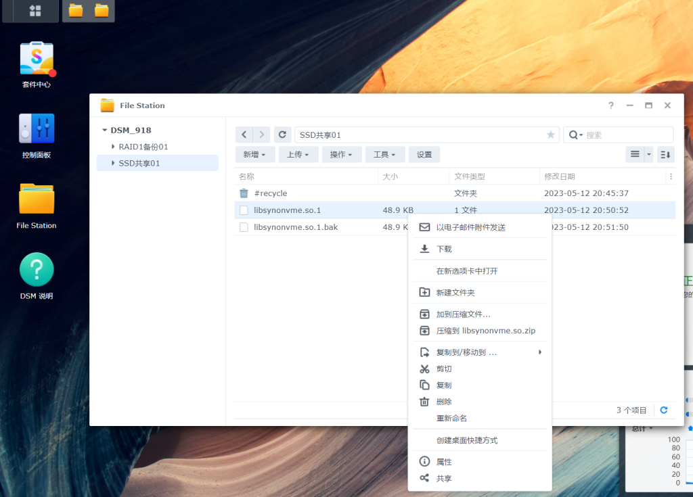Open the 套件中心 Package Center desktop icon
Screen dimensions: 693x497
click(x=37, y=60)
